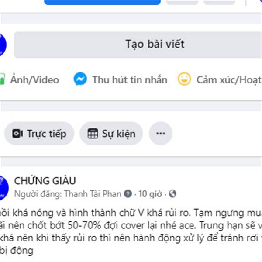
Task: Click the calendar icon in Sự kiện
Action: click(x=93, y=134)
